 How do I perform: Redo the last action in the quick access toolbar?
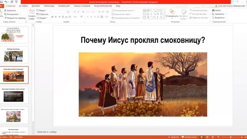pos(12,2)
